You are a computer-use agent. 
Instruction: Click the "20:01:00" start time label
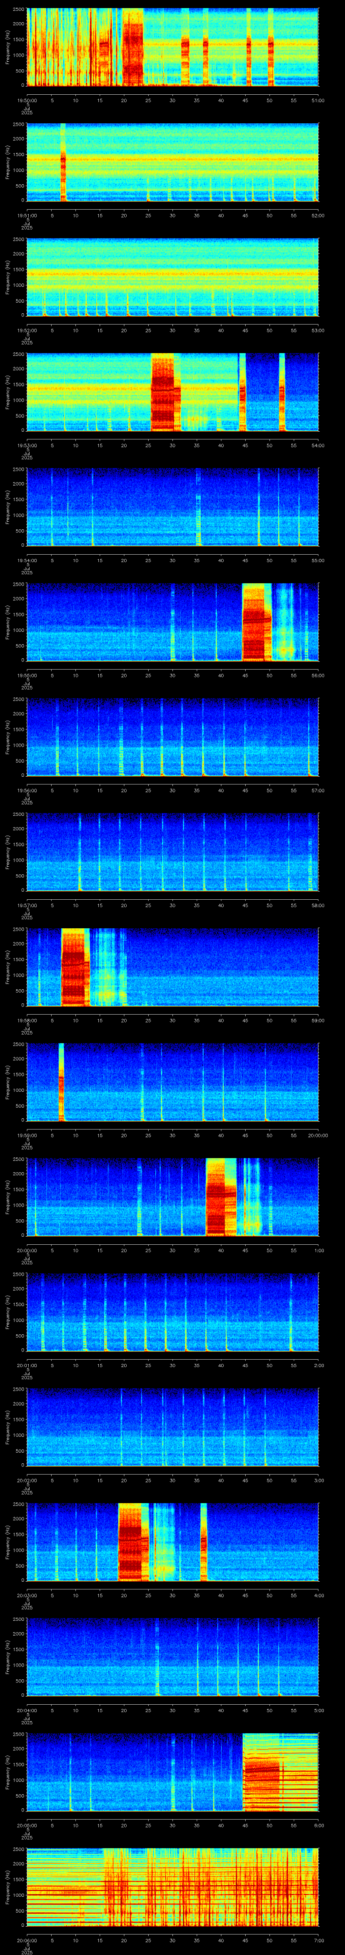[x=27, y=1365]
